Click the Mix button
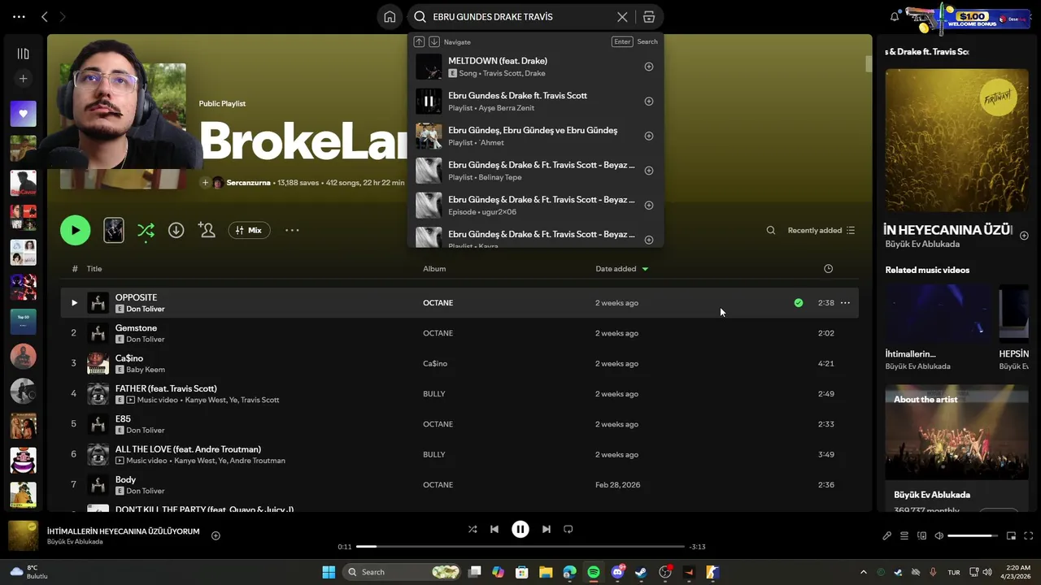This screenshot has width=1041, height=585. click(x=249, y=231)
